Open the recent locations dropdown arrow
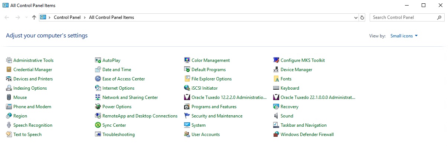448x146 pixels. [x=26, y=17]
